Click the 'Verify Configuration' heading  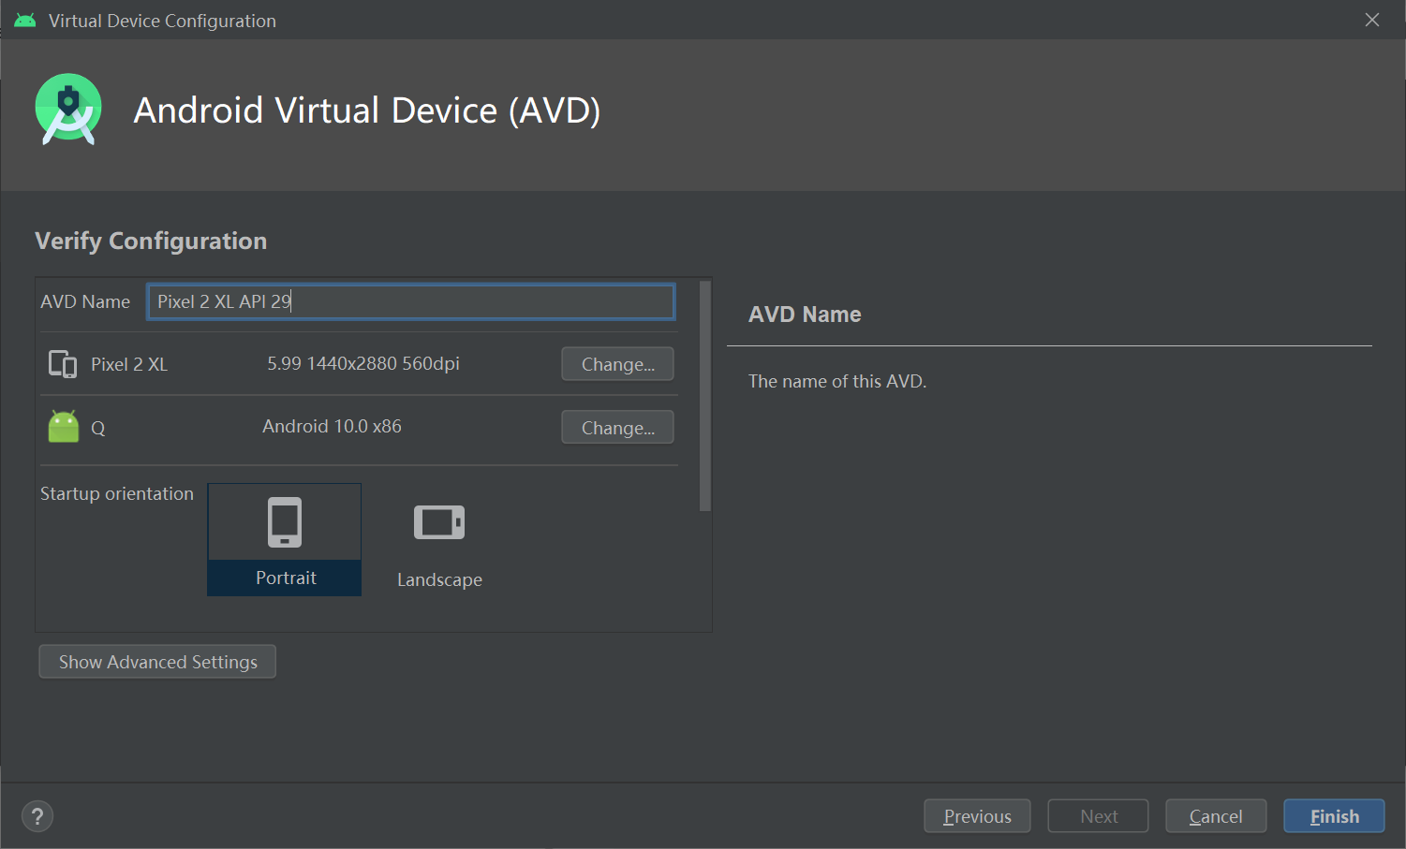pos(151,241)
